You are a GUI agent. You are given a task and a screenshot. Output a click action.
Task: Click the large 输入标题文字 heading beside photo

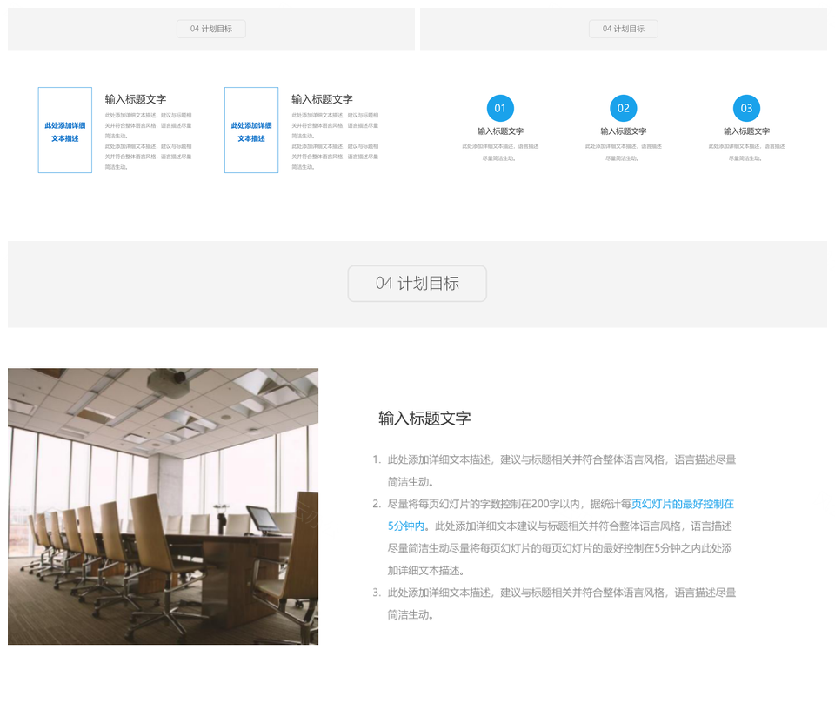pyautogui.click(x=424, y=419)
